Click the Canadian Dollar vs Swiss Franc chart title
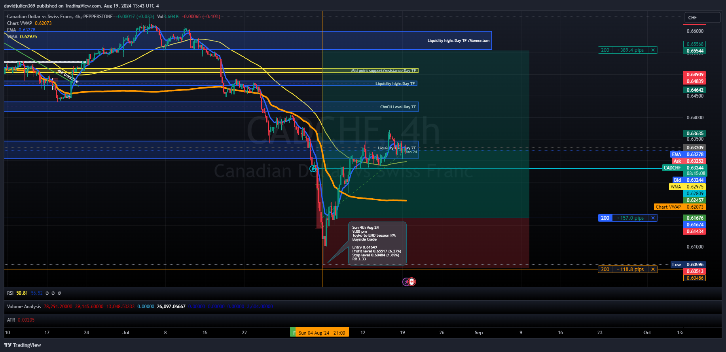This screenshot has height=352, width=726. (60, 17)
